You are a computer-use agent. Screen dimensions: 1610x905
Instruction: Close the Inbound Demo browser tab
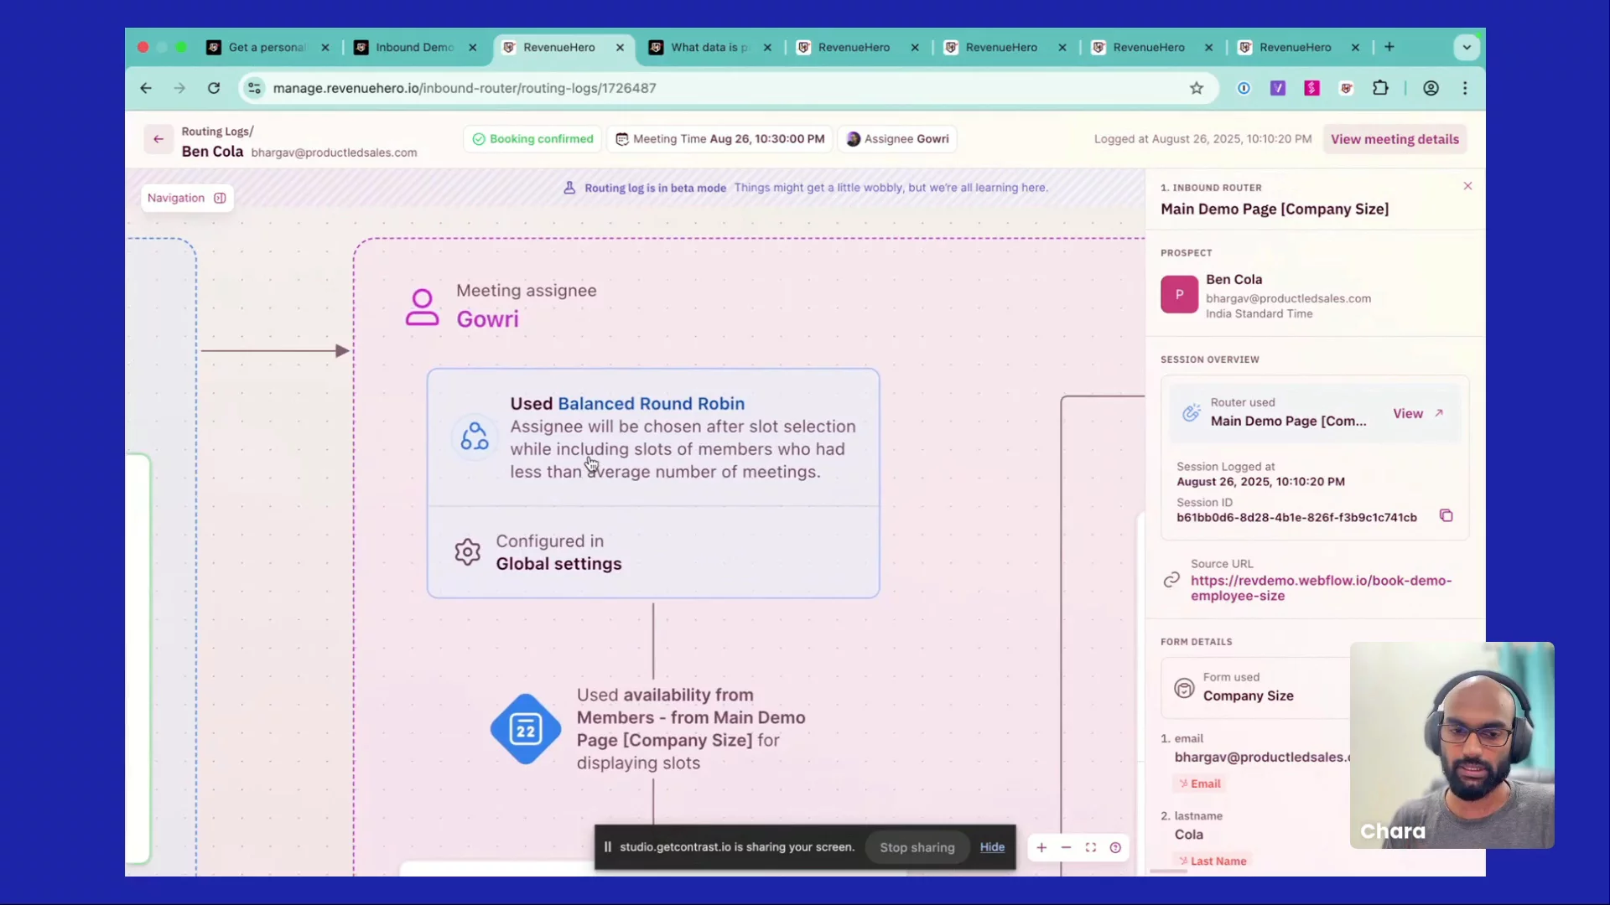pos(473,48)
